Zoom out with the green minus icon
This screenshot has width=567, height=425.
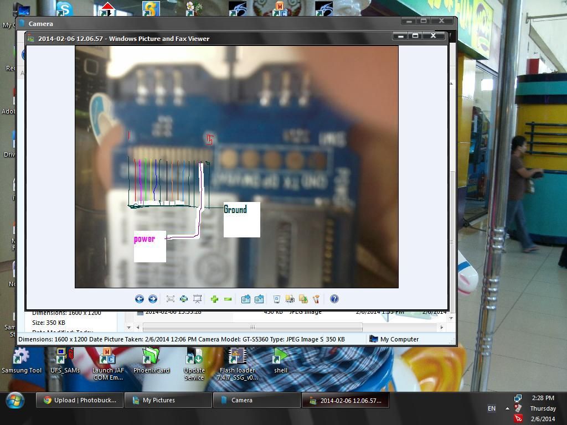click(228, 299)
